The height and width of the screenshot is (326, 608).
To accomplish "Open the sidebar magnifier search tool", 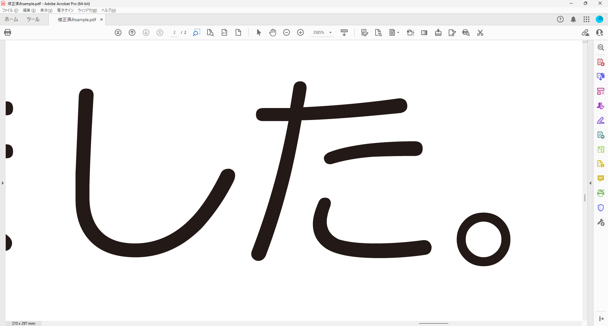I will pyautogui.click(x=601, y=47).
